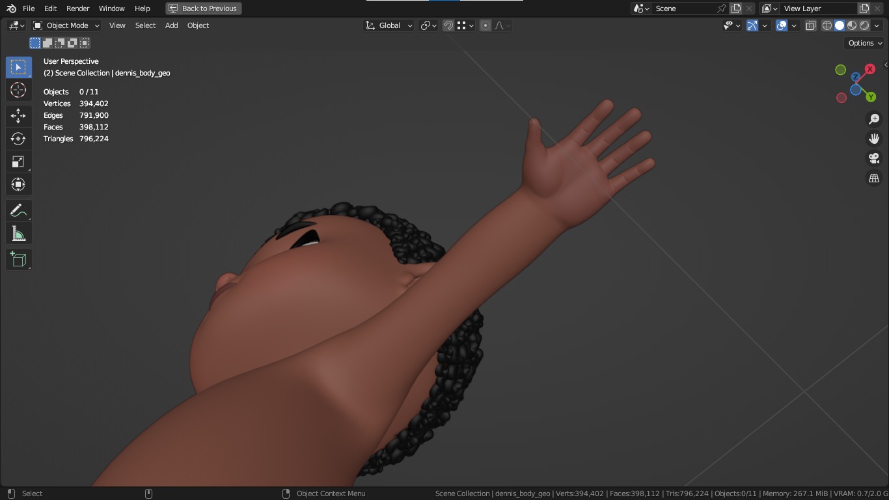Image resolution: width=889 pixels, height=500 pixels.
Task: Click the red X axis gizmo
Action: click(870, 69)
